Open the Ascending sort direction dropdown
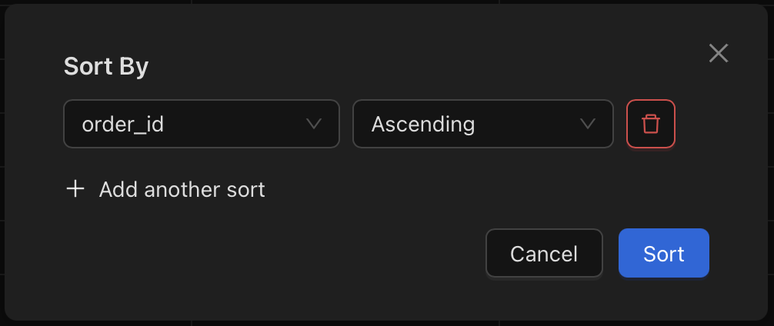This screenshot has width=774, height=326. 482,124
